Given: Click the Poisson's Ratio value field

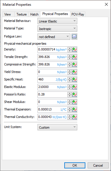Looking at the screenshot, I should (52, 95).
